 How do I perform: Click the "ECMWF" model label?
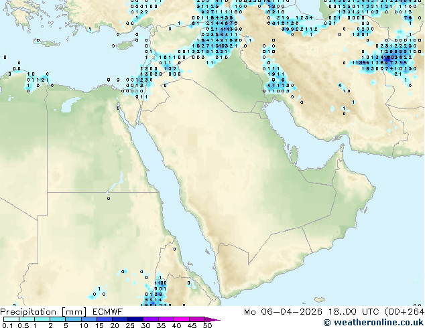[x=108, y=312]
